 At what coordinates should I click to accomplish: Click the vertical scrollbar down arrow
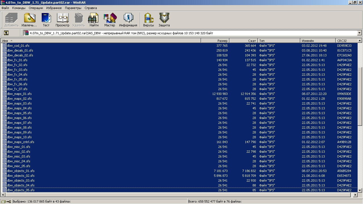tap(360, 190)
